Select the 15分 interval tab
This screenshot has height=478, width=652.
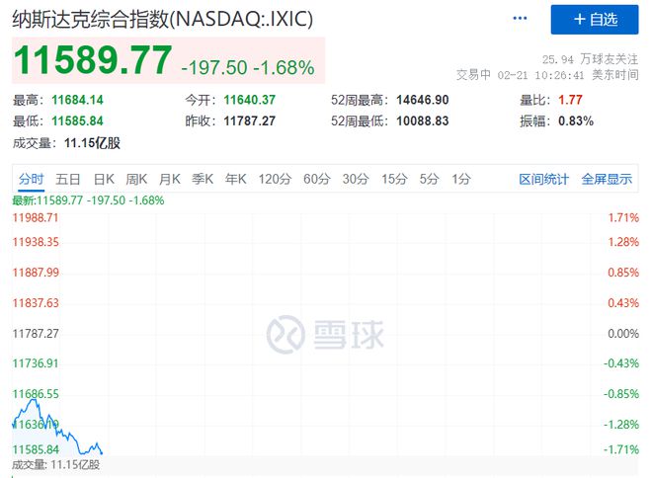(x=393, y=179)
